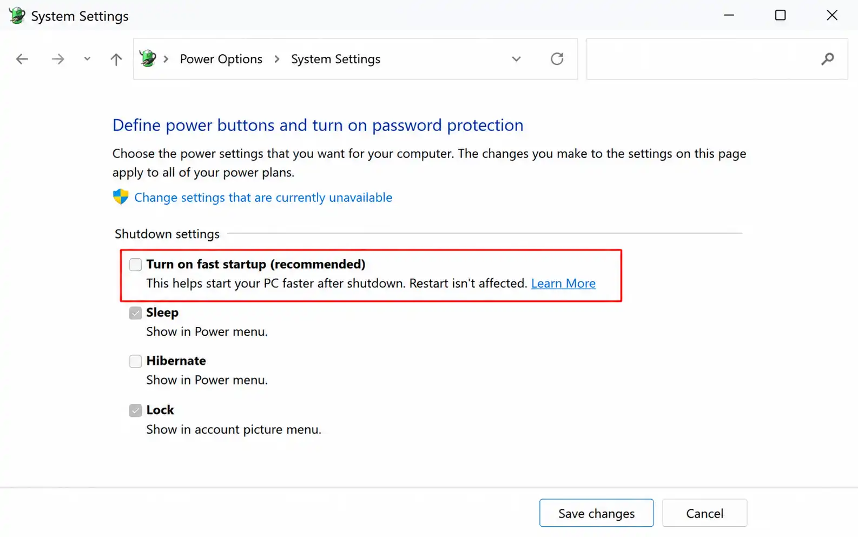858x537 pixels.
Task: Expand chevron after Power Options breadcrumb
Action: (x=277, y=59)
